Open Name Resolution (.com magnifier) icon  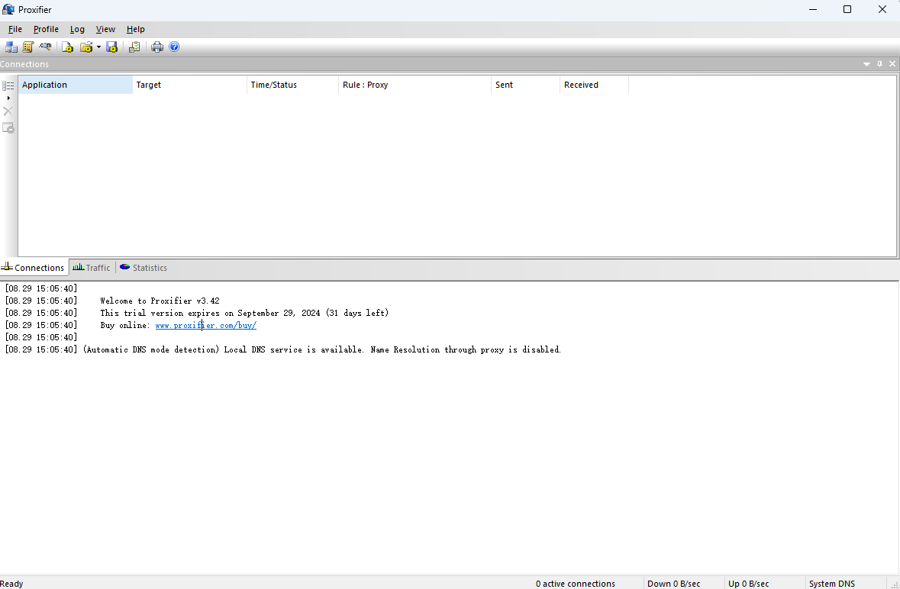pyautogui.click(x=45, y=47)
